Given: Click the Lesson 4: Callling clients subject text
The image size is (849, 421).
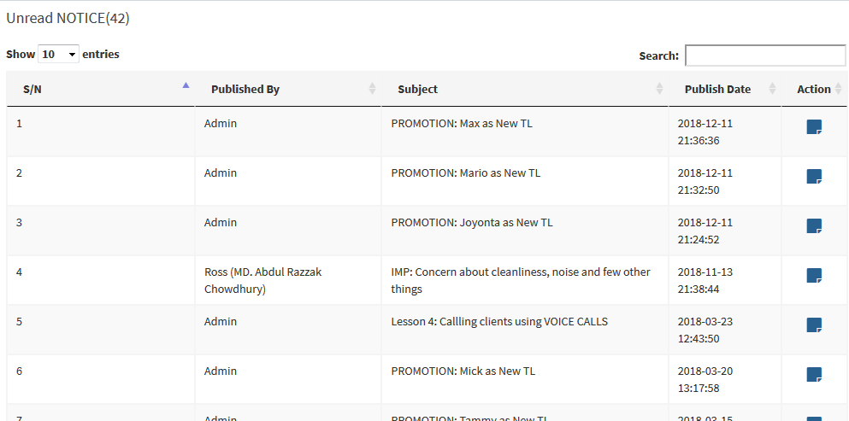Looking at the screenshot, I should click(x=499, y=321).
